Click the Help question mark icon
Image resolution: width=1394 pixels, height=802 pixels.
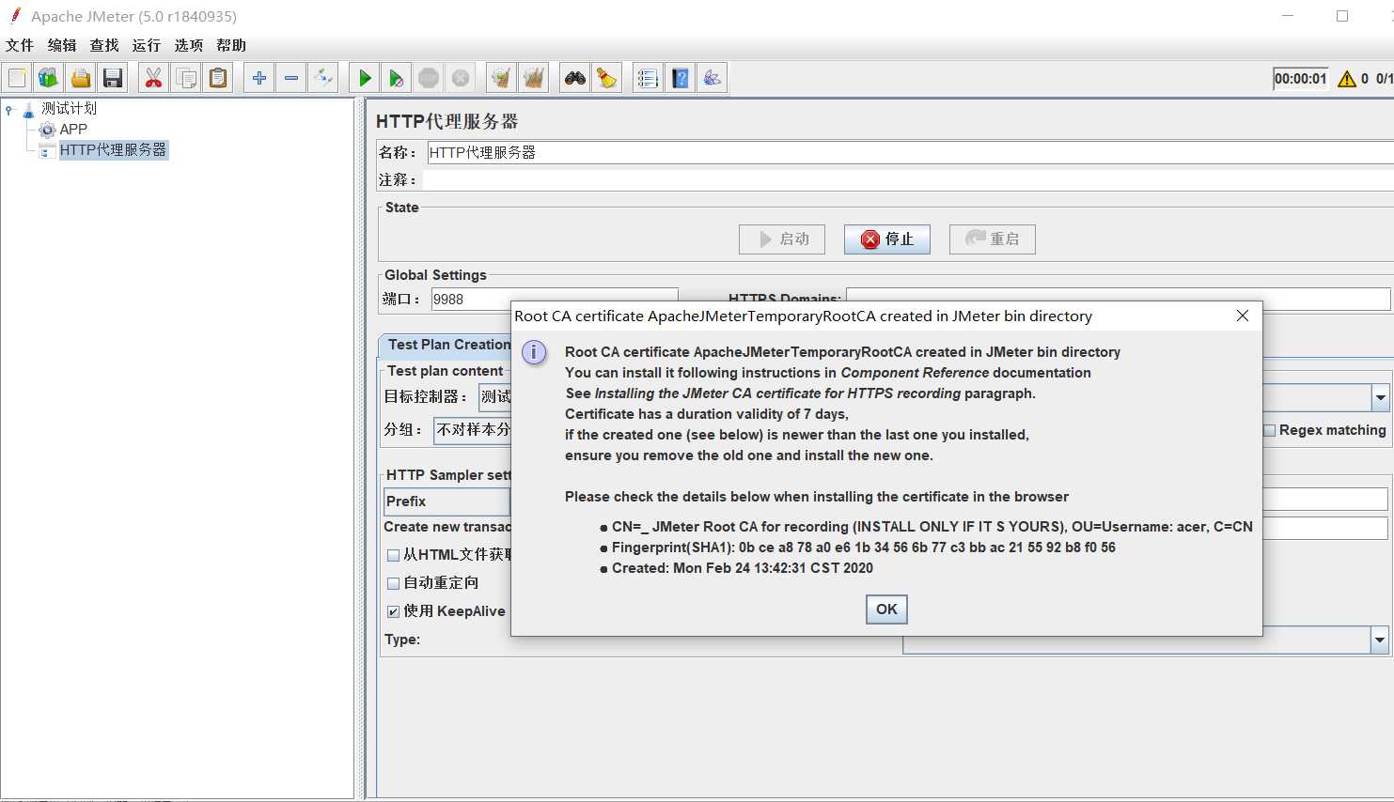click(x=681, y=78)
